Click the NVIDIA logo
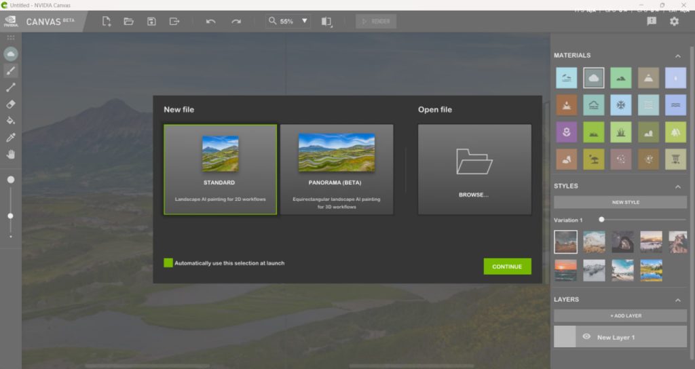Image resolution: width=695 pixels, height=369 pixels. pos(11,21)
